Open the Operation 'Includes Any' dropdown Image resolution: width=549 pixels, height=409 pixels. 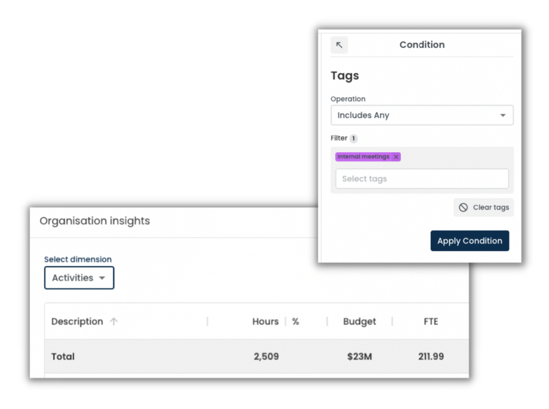click(422, 115)
